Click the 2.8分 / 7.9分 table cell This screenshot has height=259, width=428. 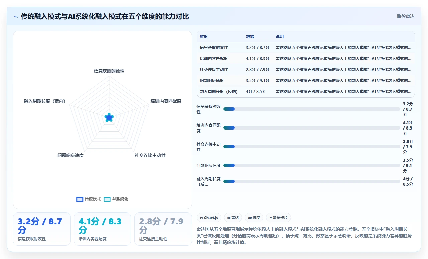(x=257, y=70)
